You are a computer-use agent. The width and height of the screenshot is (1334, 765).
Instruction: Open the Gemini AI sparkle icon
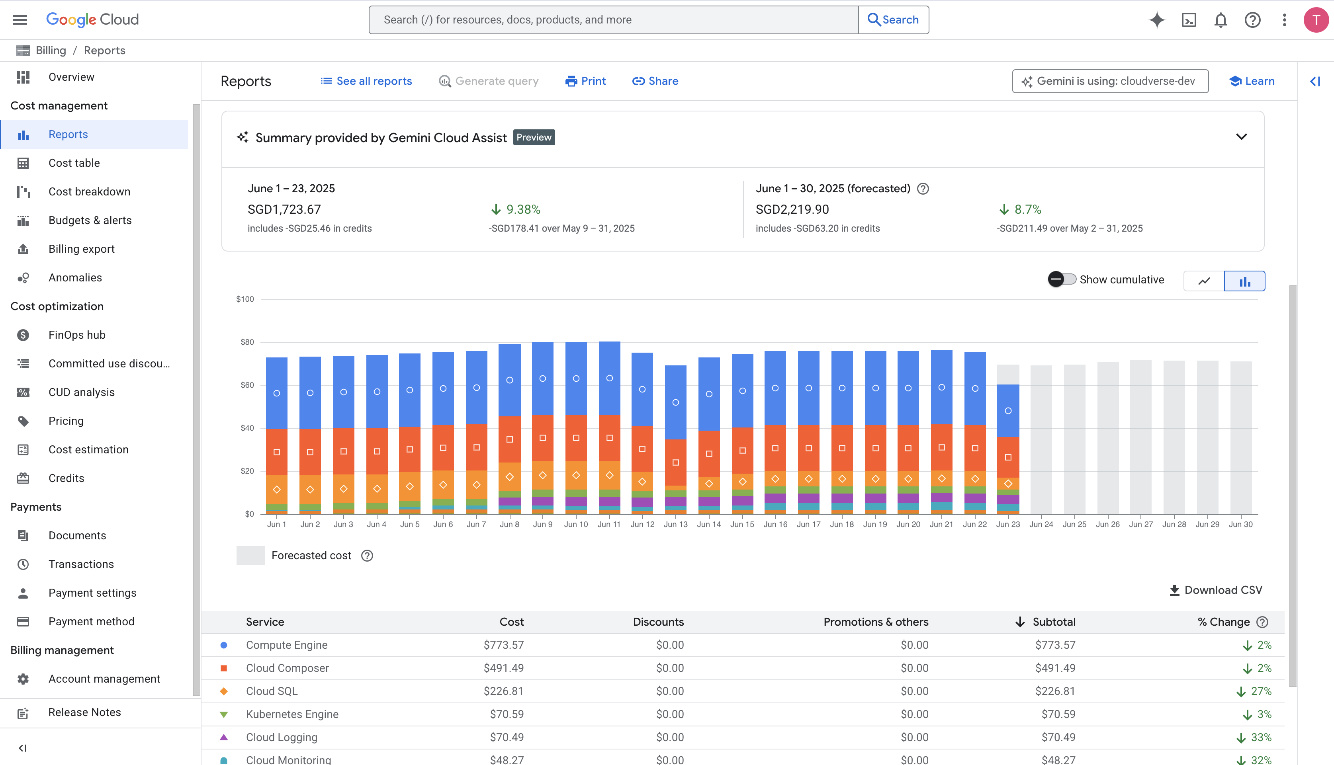click(1157, 20)
